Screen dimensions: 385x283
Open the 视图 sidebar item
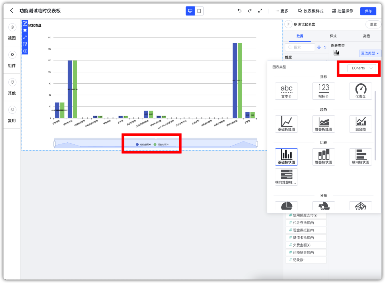point(12,32)
